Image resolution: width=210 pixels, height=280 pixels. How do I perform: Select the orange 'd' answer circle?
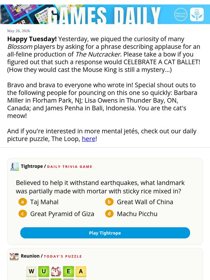coord(109,214)
